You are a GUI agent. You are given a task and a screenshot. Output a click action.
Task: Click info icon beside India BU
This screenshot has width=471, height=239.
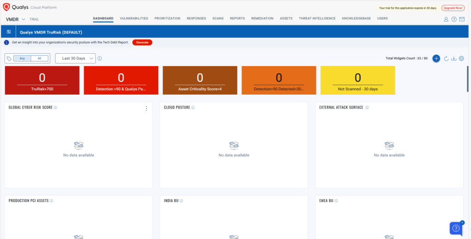[x=181, y=201]
